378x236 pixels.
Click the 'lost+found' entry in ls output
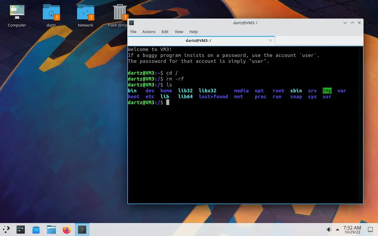214,97
